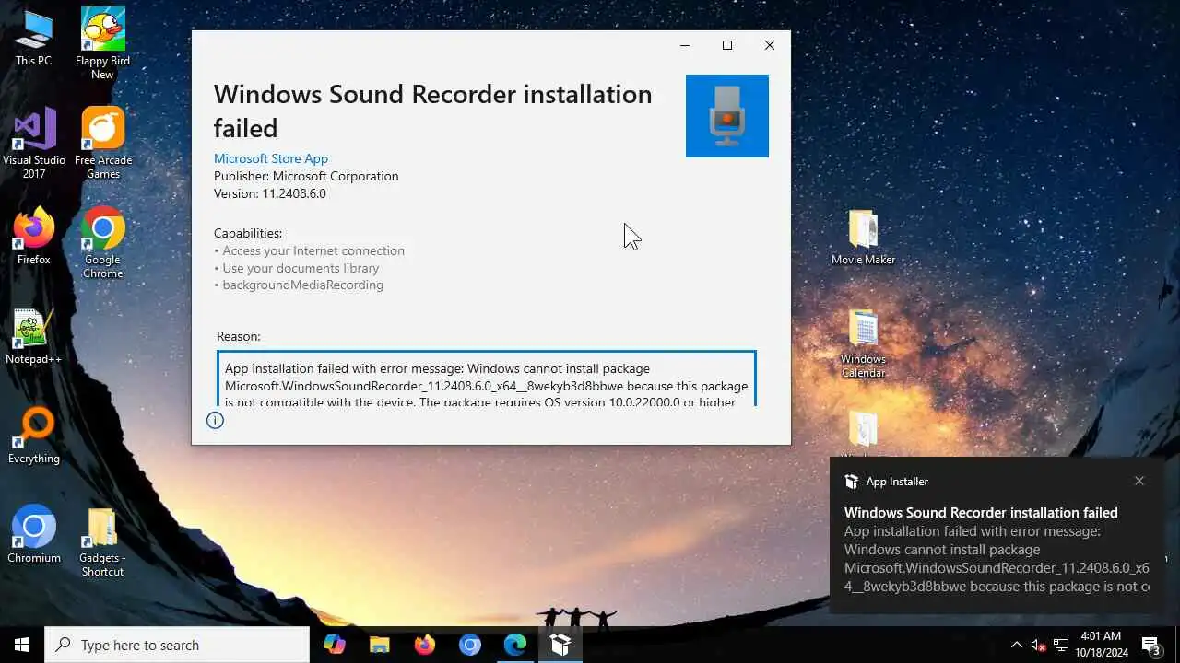Switch to Chromium on the taskbar

tap(470, 645)
